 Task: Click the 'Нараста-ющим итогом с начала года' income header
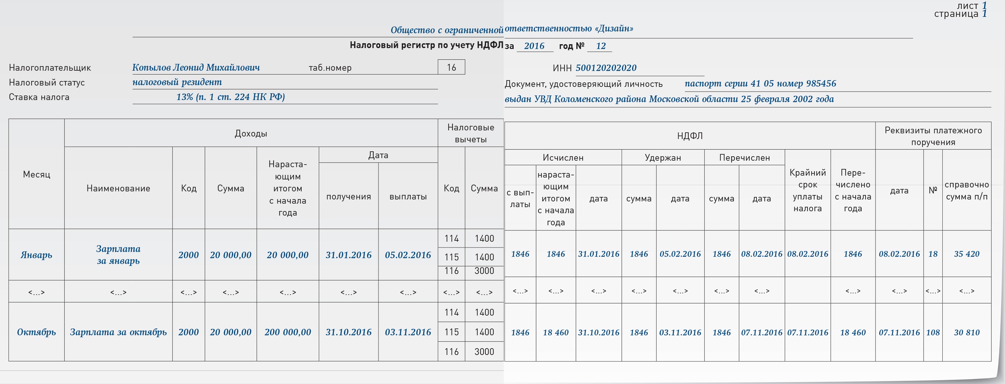pyautogui.click(x=287, y=188)
